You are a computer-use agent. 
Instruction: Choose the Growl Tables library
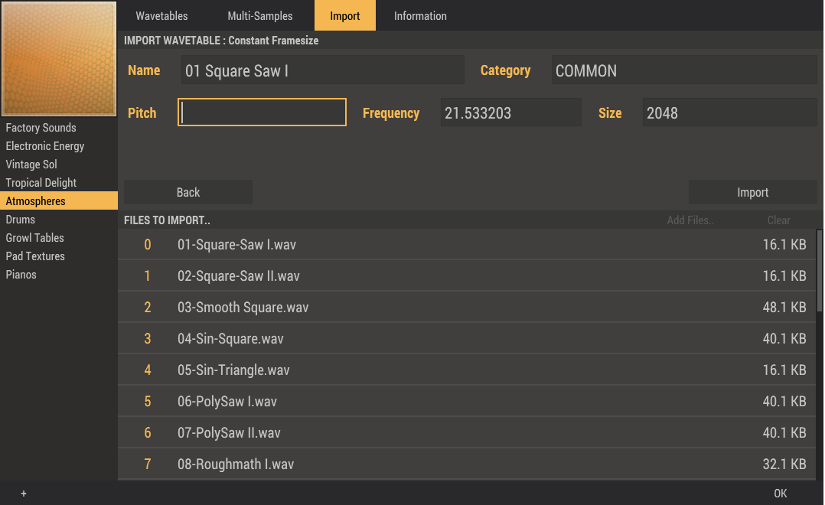coord(35,238)
